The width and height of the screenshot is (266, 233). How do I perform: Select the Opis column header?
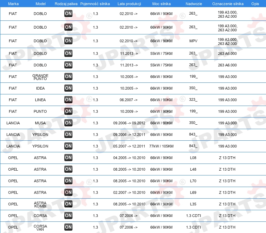255,4
